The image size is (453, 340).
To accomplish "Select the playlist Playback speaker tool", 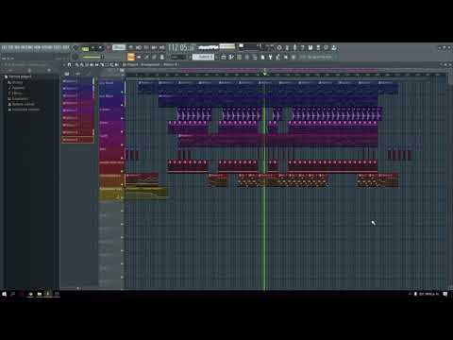I will pos(116,64).
